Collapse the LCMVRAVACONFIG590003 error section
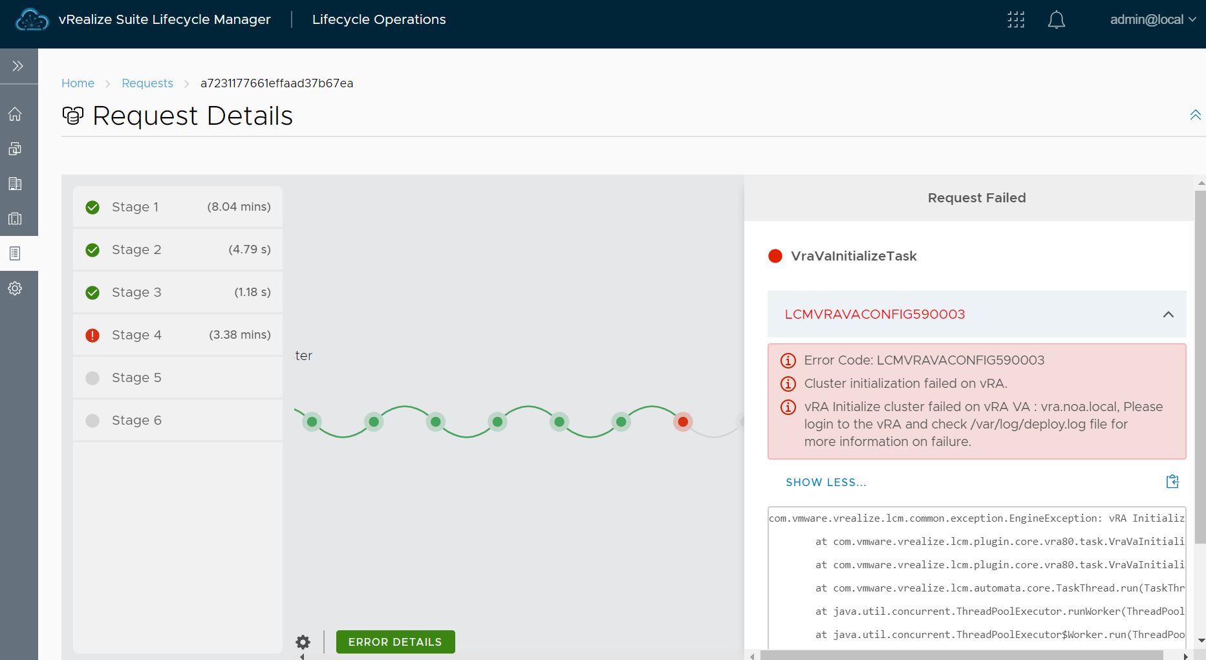The image size is (1206, 660). (1168, 315)
